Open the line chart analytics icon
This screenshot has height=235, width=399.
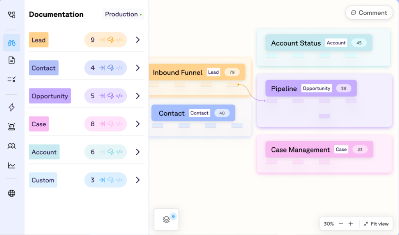[x=12, y=165]
